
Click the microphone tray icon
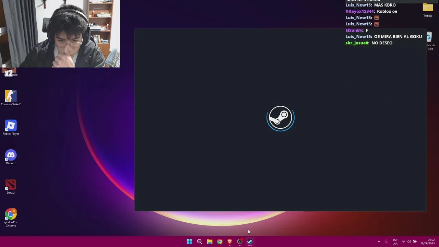(387, 242)
